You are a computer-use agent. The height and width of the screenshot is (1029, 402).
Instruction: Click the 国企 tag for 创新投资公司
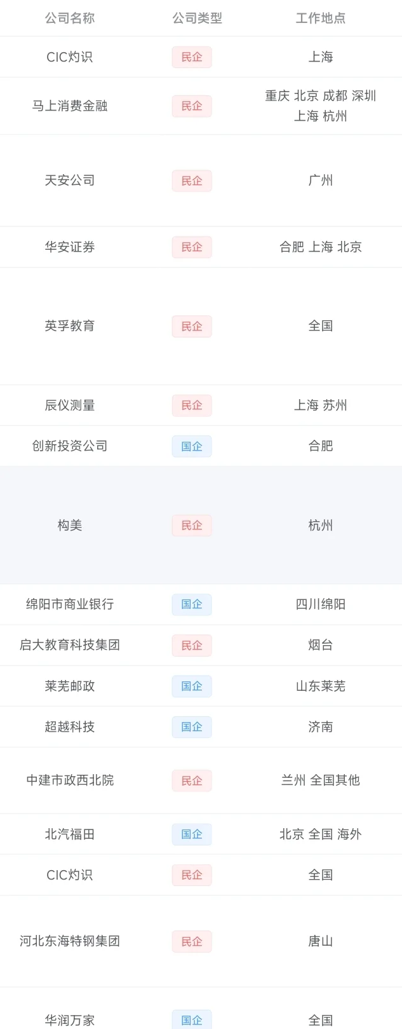coord(191,446)
